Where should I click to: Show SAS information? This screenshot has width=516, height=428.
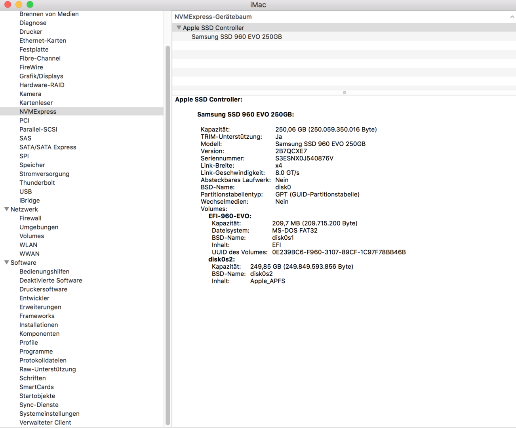click(25, 138)
